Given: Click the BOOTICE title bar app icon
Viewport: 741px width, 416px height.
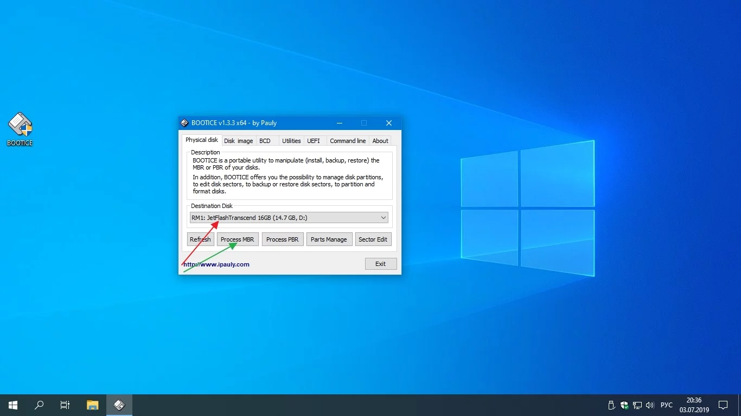Looking at the screenshot, I should coord(184,123).
